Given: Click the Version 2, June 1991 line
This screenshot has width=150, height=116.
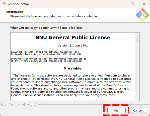Looking at the screenshot, I should [x=72, y=45].
